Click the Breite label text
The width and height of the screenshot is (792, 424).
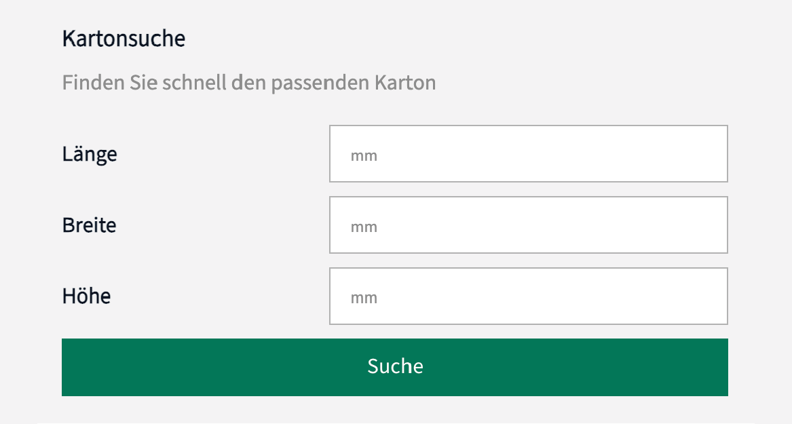click(x=90, y=225)
